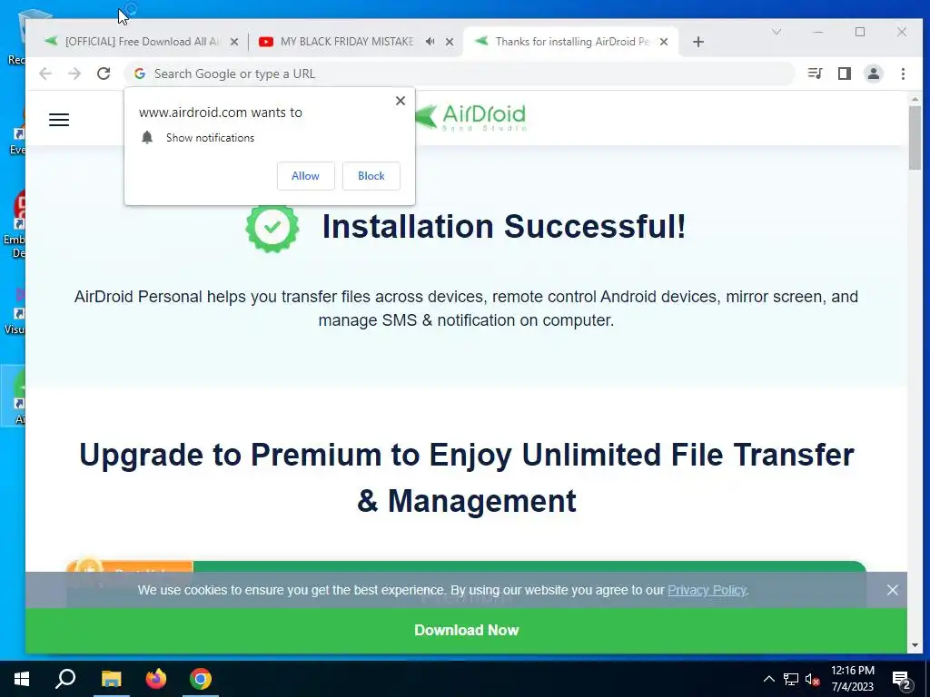Open a new tab with plus button

[698, 42]
